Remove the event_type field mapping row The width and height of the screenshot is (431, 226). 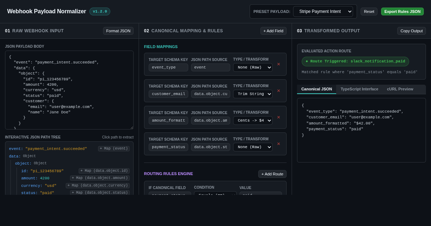coord(278,64)
